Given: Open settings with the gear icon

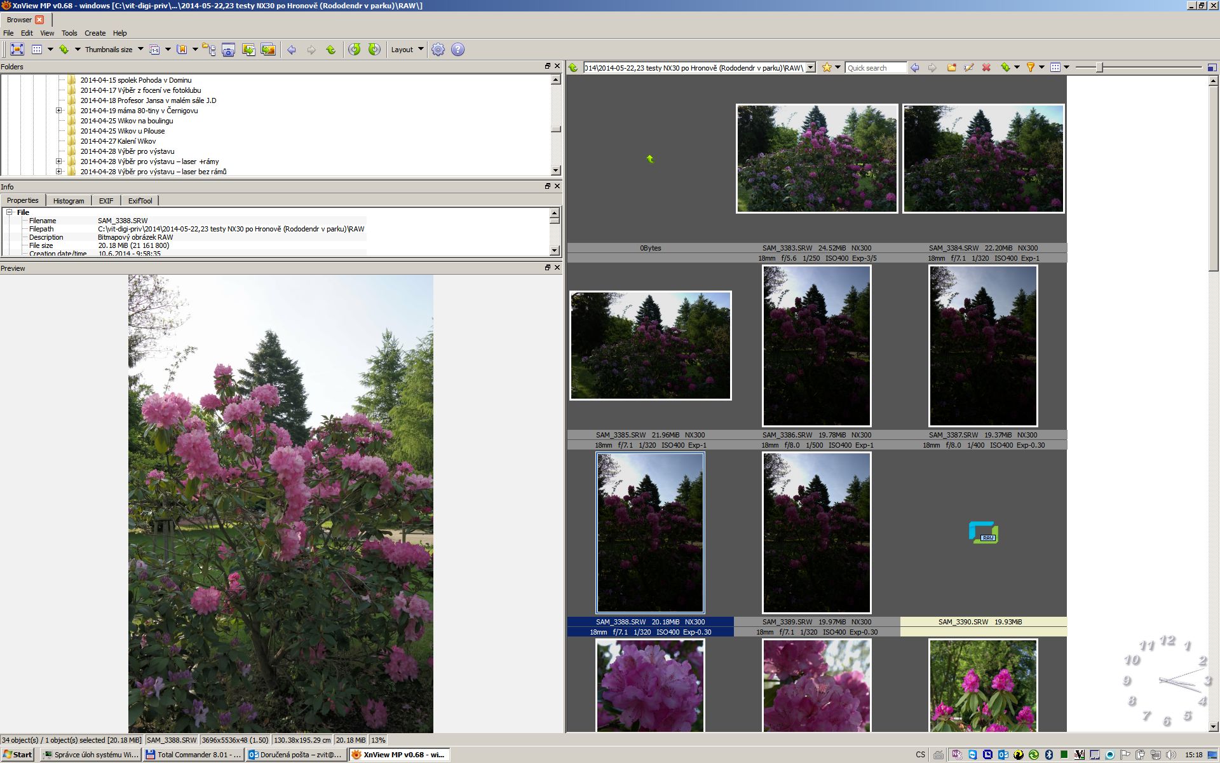Looking at the screenshot, I should point(438,50).
